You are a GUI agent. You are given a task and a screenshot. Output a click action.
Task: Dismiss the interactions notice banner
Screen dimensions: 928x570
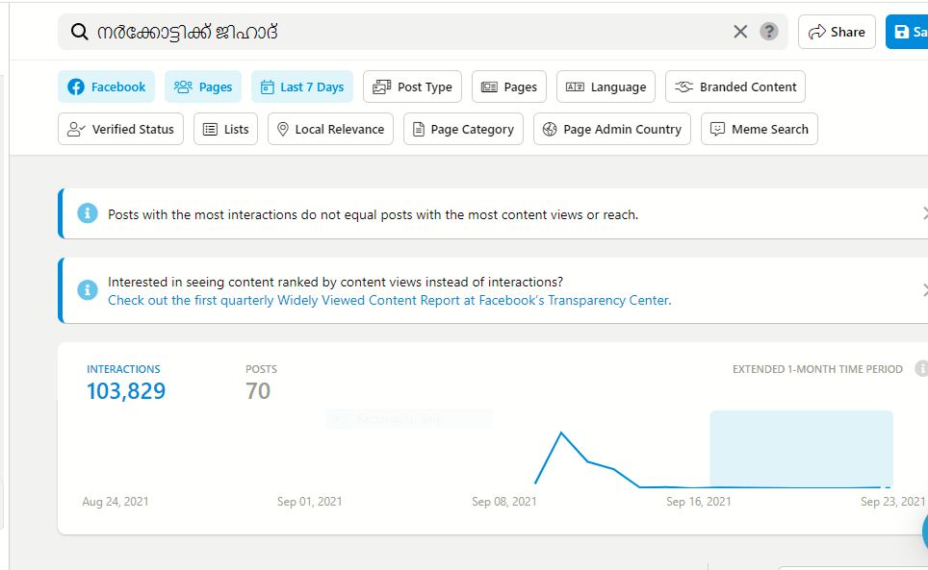pyautogui.click(x=924, y=213)
